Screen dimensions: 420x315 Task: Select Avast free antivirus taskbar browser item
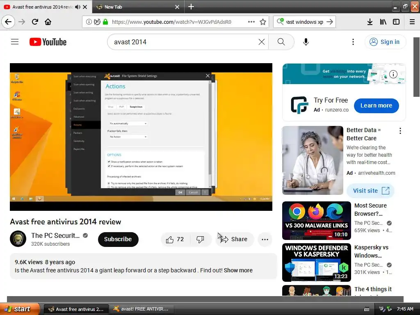[76, 309]
